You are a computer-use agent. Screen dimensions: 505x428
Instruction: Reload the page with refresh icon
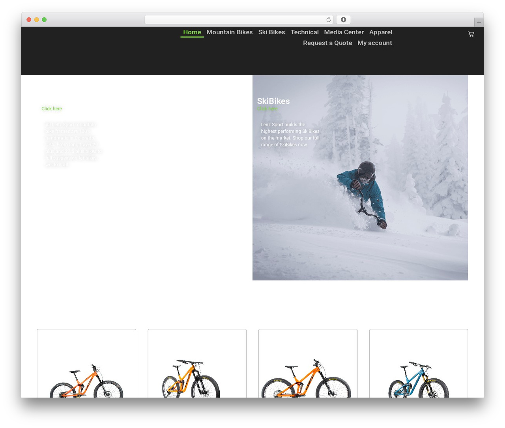(x=328, y=20)
